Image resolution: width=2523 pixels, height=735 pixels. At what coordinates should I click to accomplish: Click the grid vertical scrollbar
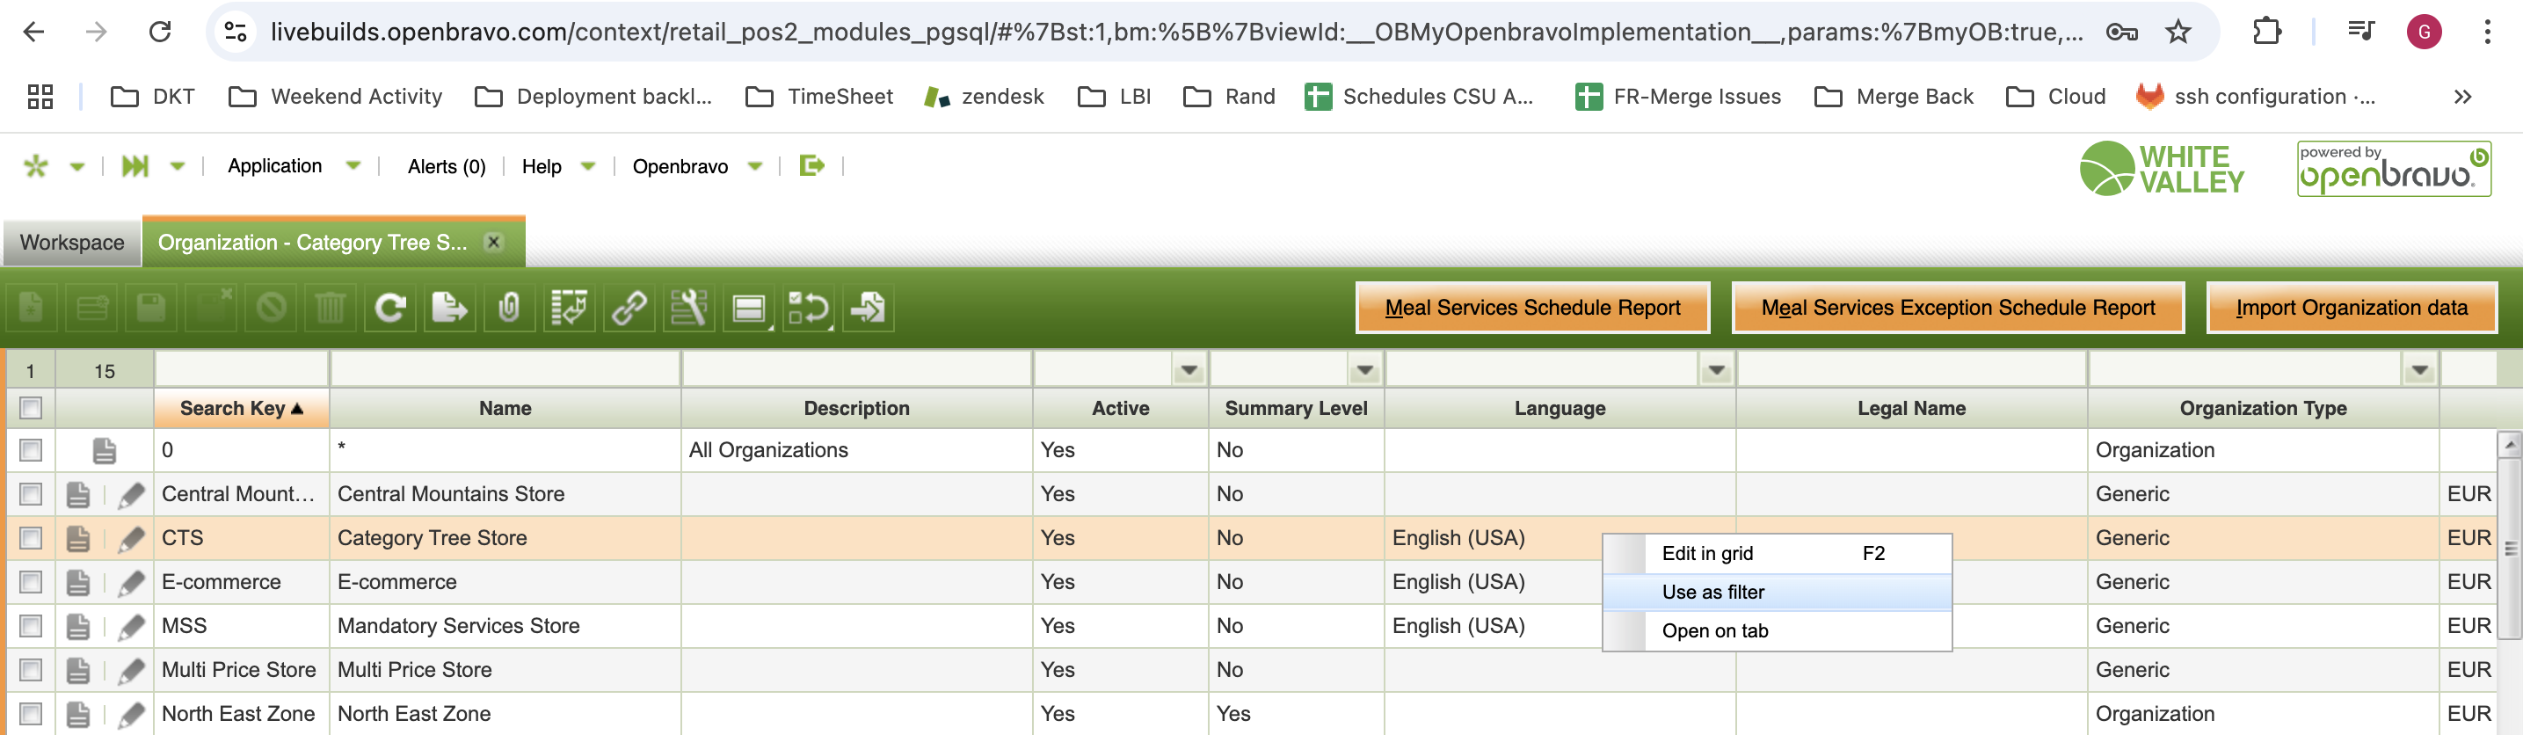2509,549
